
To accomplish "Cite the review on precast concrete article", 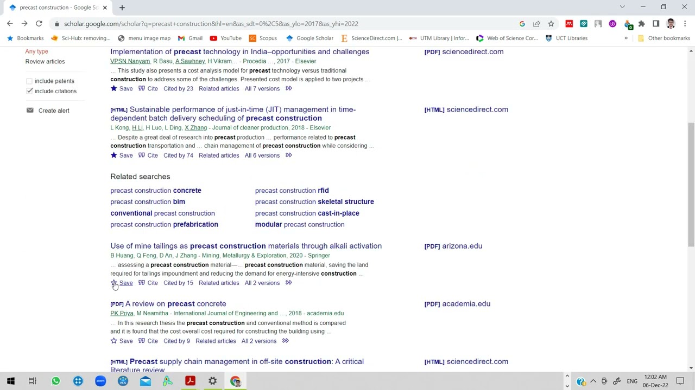I will (x=148, y=341).
